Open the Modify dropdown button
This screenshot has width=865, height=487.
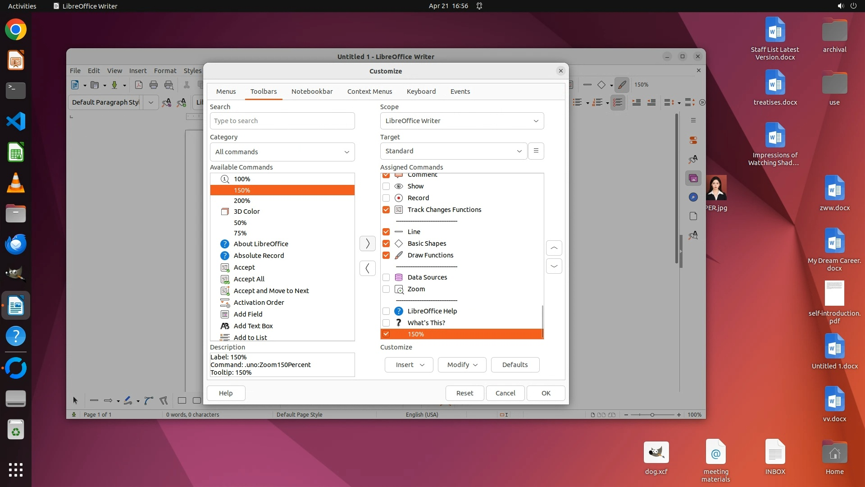click(462, 365)
